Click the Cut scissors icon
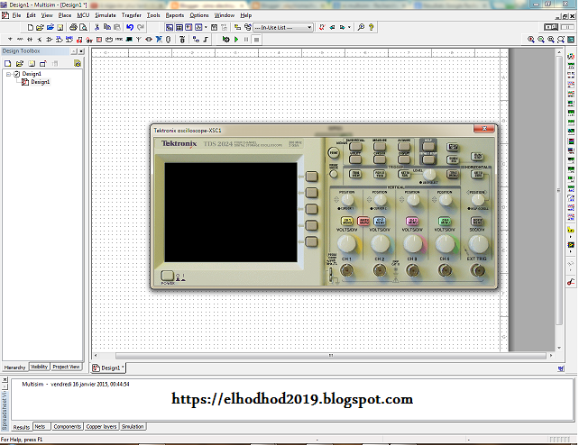The width and height of the screenshot is (579, 445). point(97,27)
